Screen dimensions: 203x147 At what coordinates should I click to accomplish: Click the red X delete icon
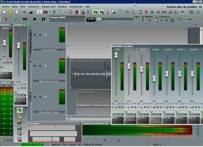(x=146, y=12)
